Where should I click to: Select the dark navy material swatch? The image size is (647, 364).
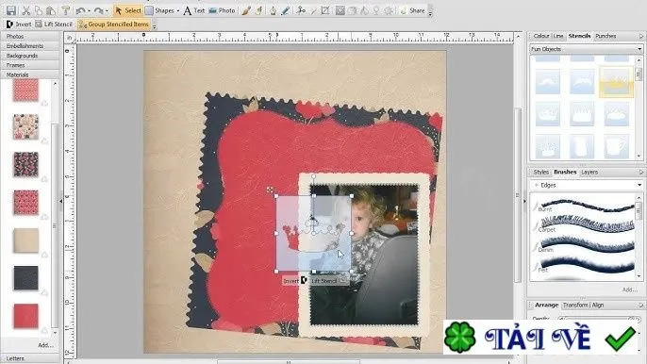(x=25, y=278)
